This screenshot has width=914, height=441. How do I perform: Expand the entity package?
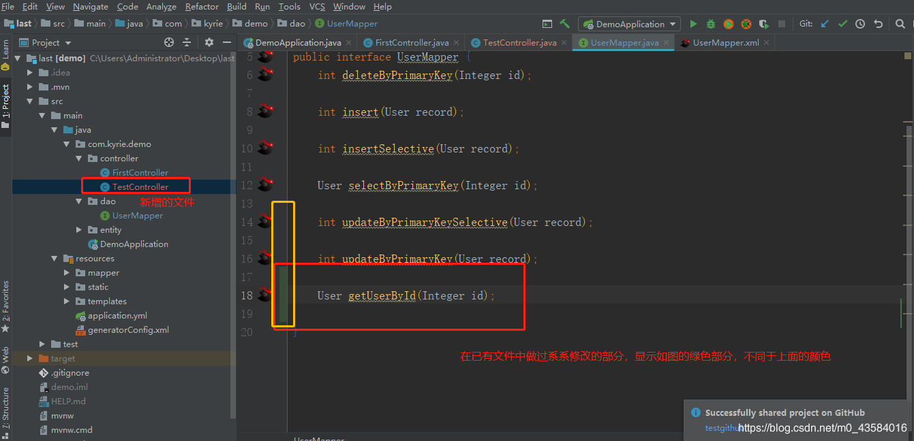80,229
